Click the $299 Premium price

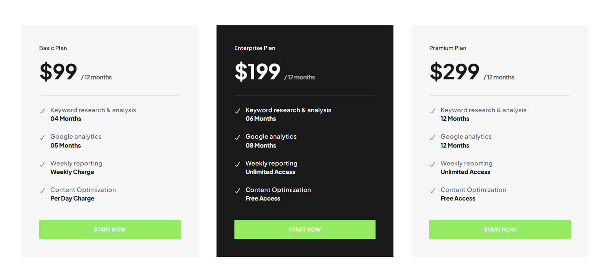(x=454, y=72)
